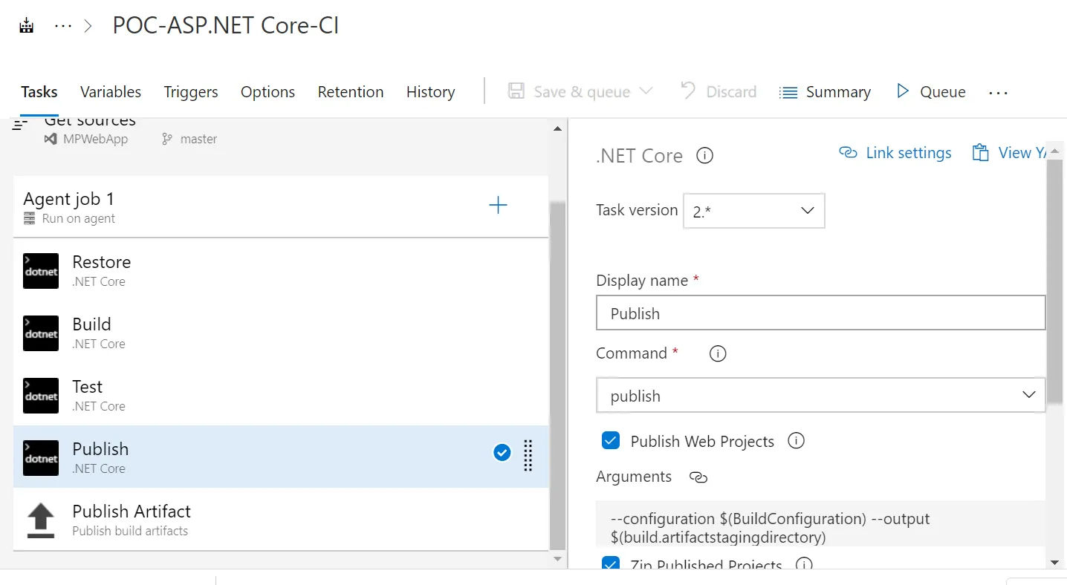
Task: Click the blue selected checkmark on Publish task
Action: click(x=502, y=452)
